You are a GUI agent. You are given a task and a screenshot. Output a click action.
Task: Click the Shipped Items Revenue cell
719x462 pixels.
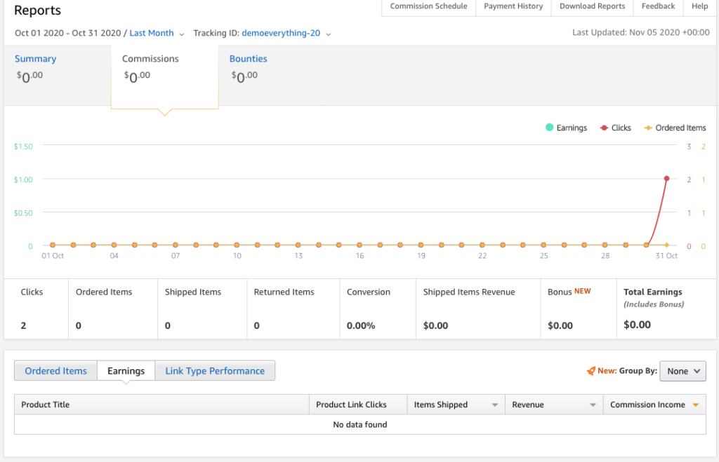tap(478, 309)
